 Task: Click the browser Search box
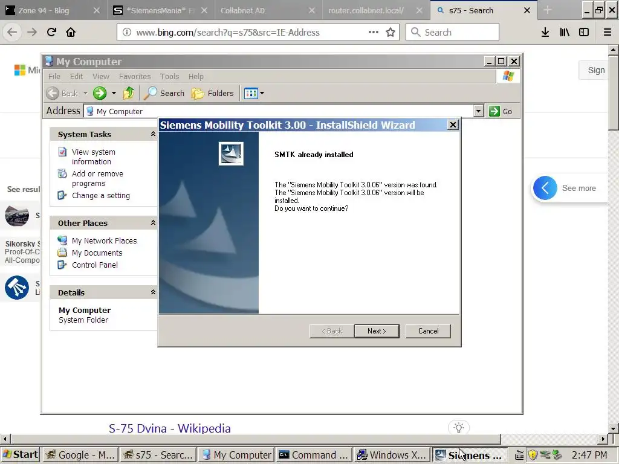[452, 33]
